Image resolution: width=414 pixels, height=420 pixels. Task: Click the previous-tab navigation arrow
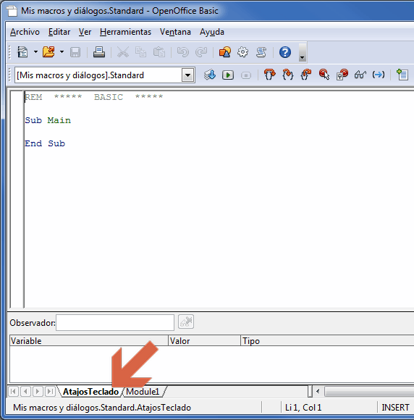pos(26,392)
